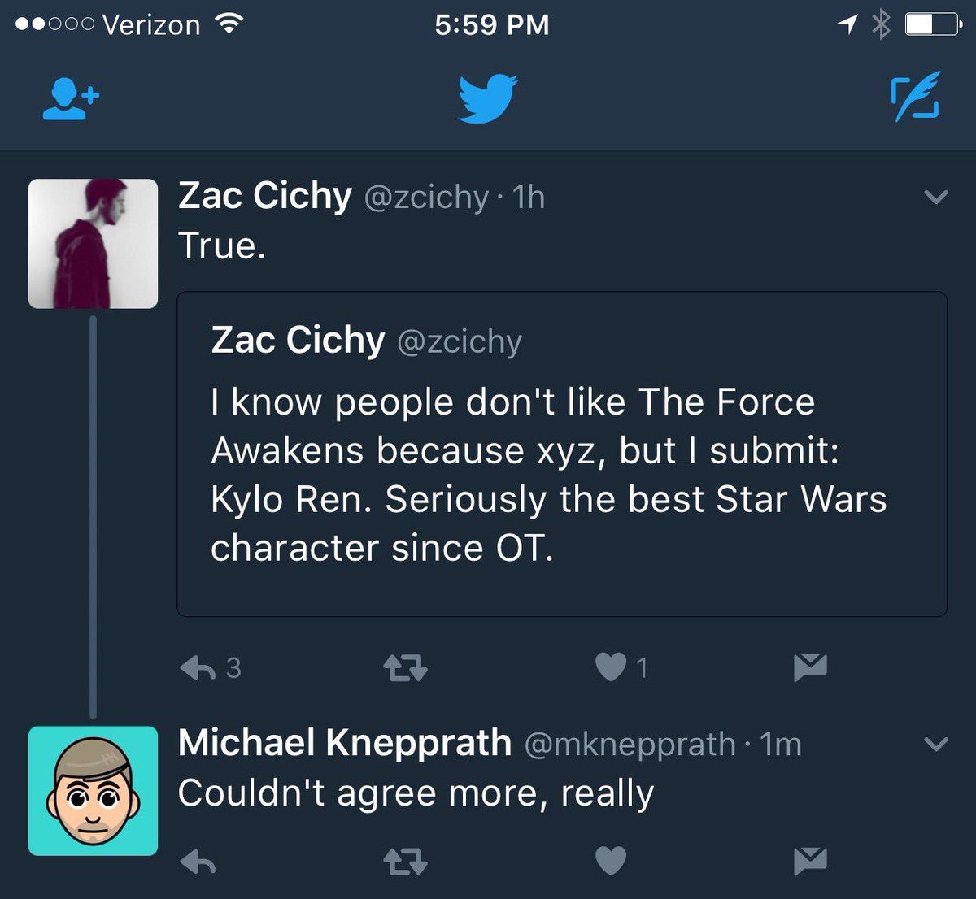Viewport: 976px width, 899px height.
Task: Open the @mknepprath profile link
Action: (630, 745)
